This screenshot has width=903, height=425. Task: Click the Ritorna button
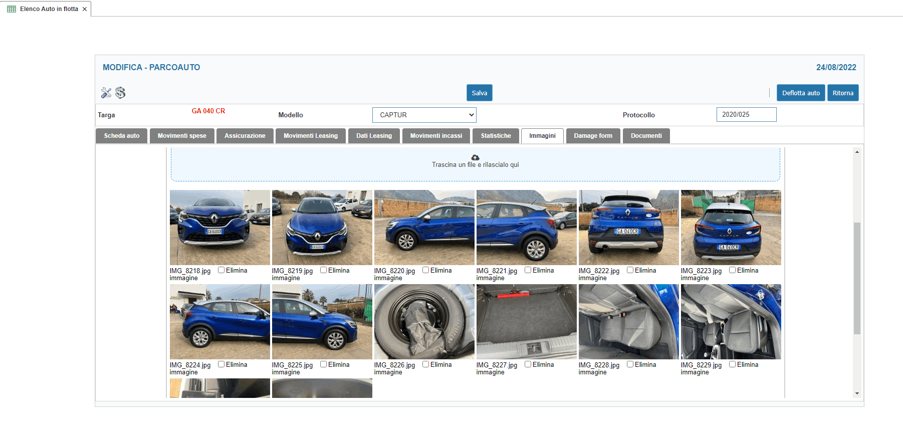pyautogui.click(x=843, y=93)
